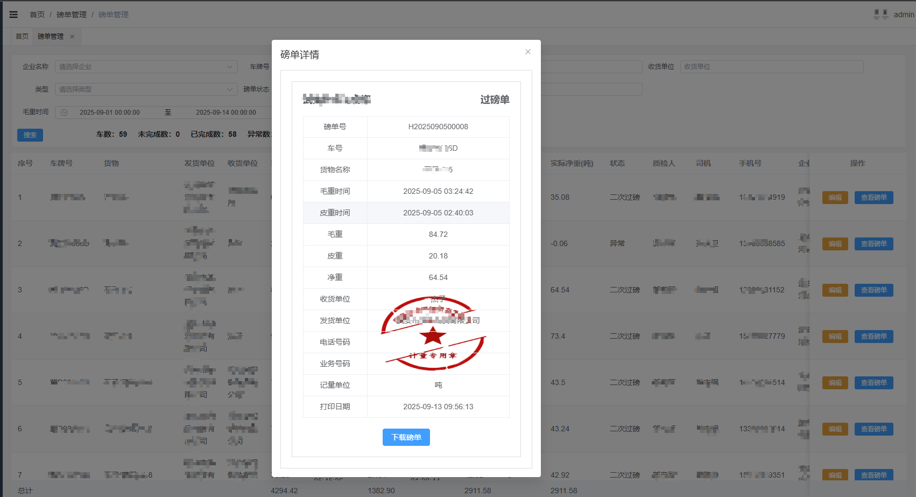916x497 pixels.
Task: Close the 磅单详情 dialog
Action: click(x=527, y=52)
